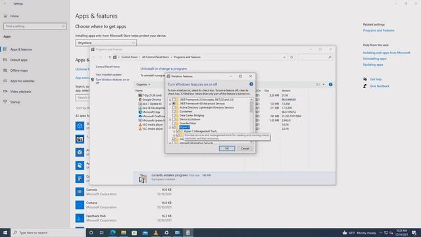Expand Hyper-V Management Tools node

(174, 132)
